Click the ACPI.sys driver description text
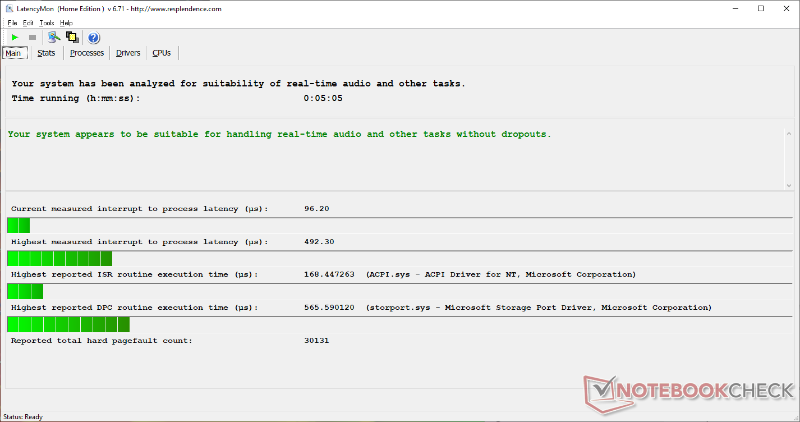 tap(501, 274)
